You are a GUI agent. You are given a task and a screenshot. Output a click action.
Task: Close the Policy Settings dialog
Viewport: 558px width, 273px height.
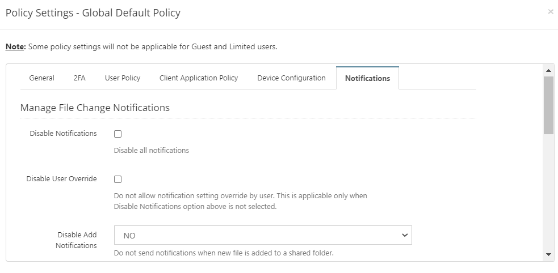click(x=551, y=12)
